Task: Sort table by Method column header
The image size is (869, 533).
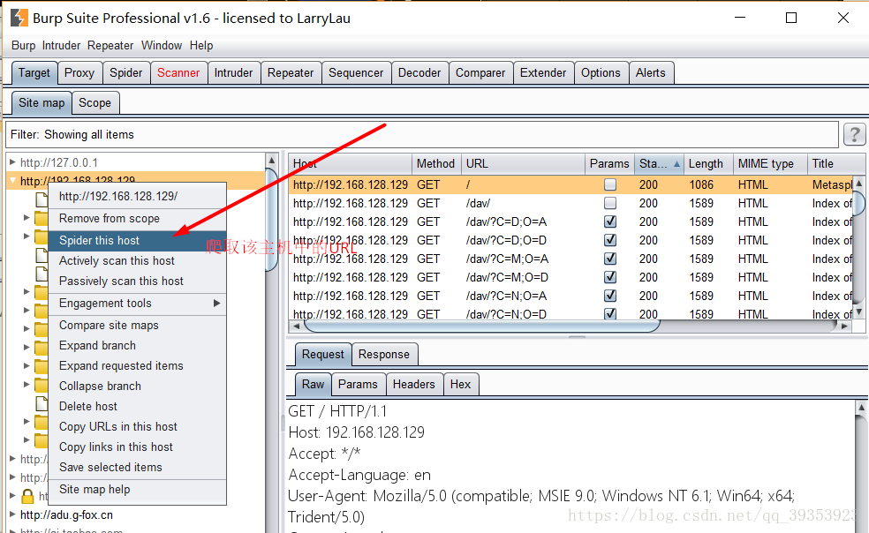Action: pyautogui.click(x=436, y=164)
